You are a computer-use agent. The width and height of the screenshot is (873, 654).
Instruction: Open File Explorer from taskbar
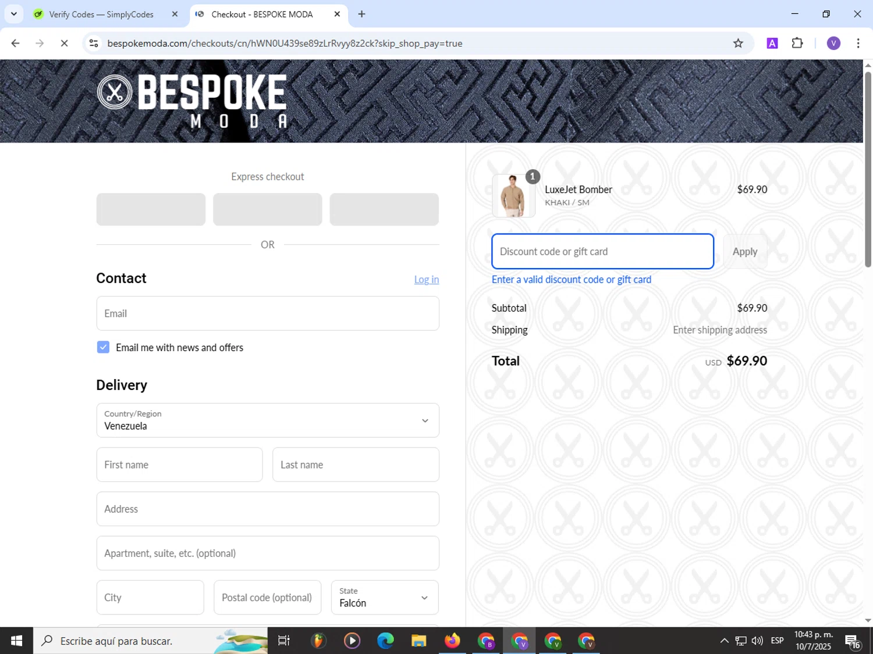[418, 641]
